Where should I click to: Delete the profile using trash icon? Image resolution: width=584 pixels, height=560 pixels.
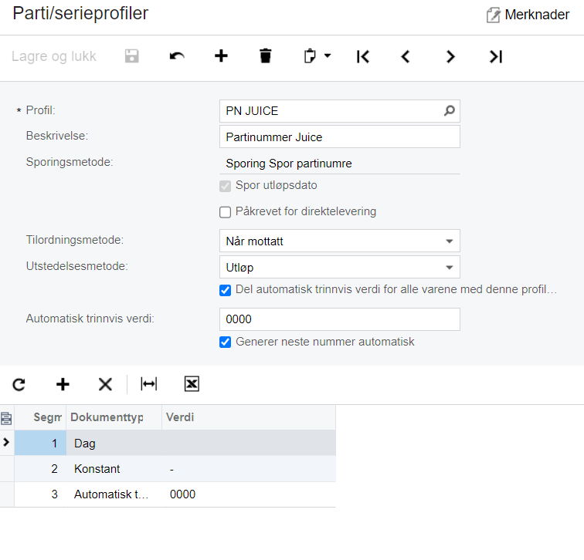pos(266,56)
